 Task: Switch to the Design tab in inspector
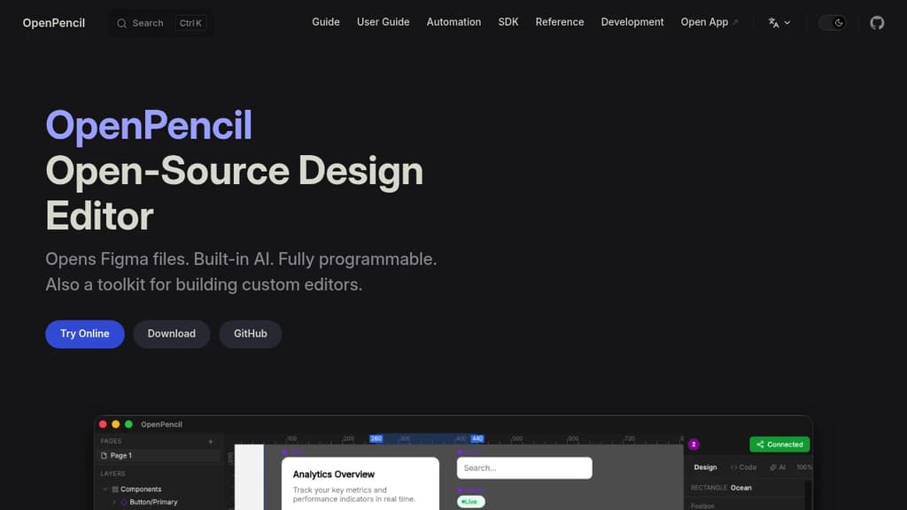[x=706, y=467]
